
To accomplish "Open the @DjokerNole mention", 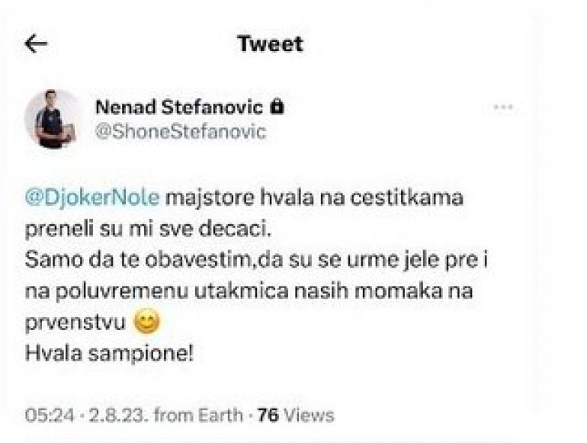I will (95, 197).
